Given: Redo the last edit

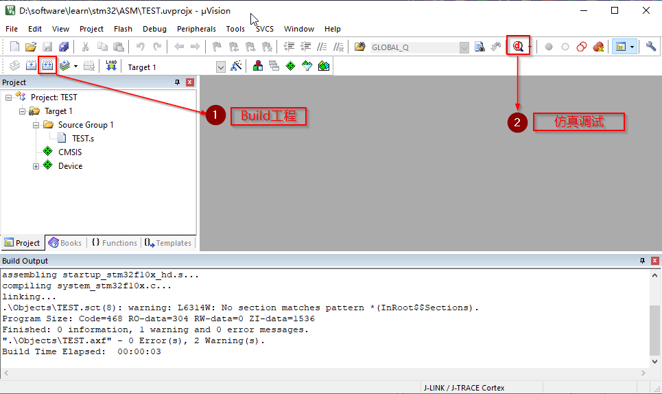Looking at the screenshot, I should coord(157,47).
